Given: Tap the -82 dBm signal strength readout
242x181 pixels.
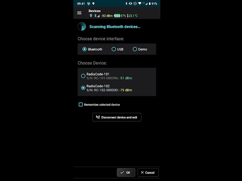Looking at the screenshot, I should coord(107,16).
